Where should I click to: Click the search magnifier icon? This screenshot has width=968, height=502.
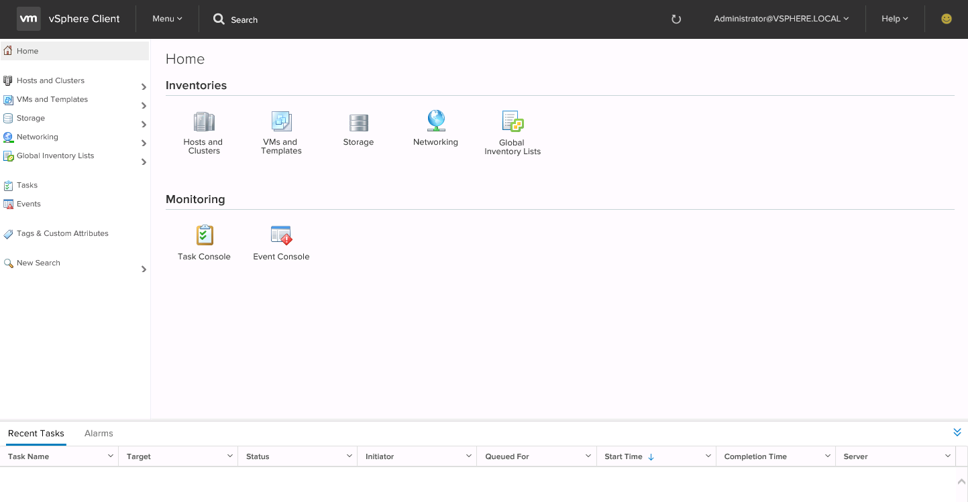pos(219,19)
